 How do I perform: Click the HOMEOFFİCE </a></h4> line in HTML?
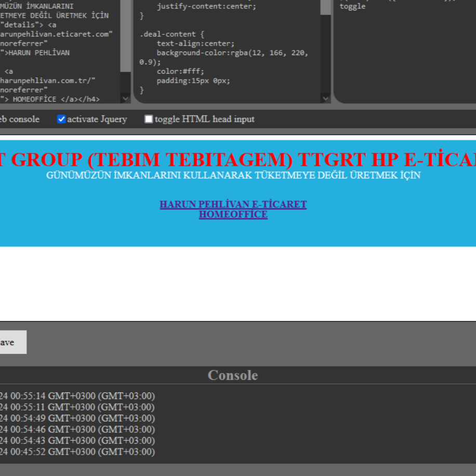(50, 99)
